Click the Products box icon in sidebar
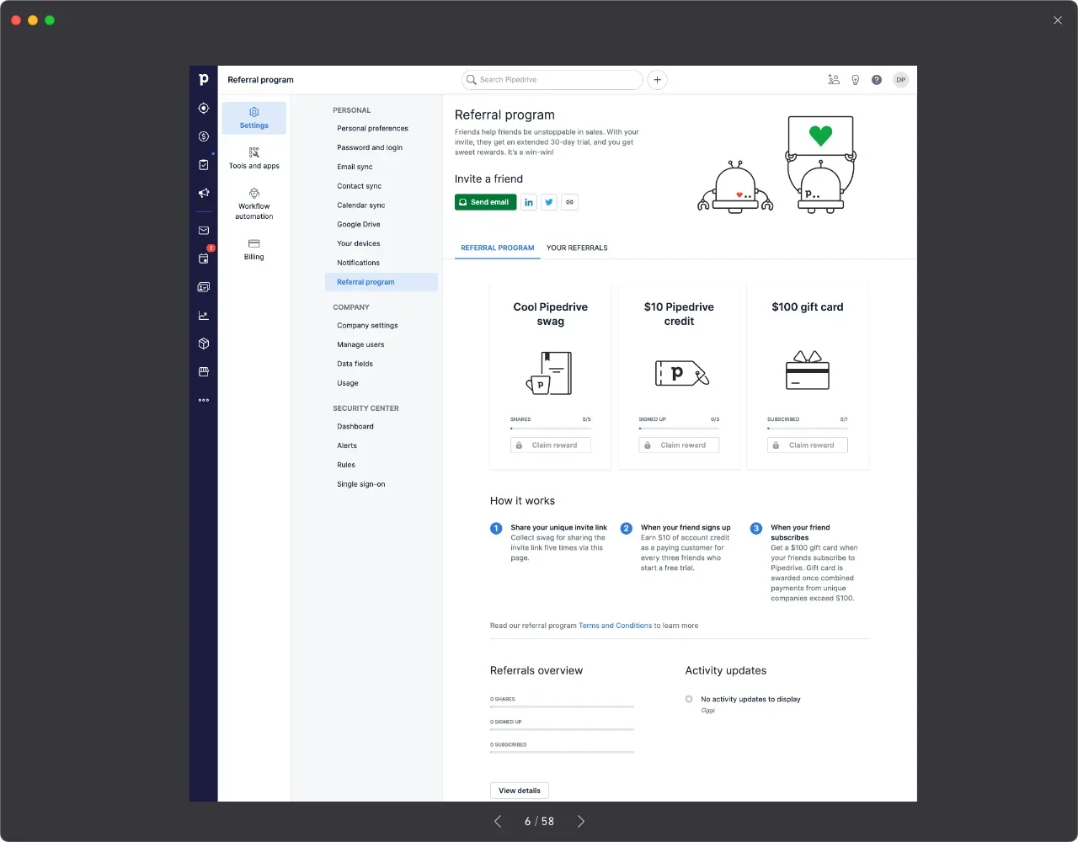Viewport: 1078px width, 842px height. click(x=203, y=344)
